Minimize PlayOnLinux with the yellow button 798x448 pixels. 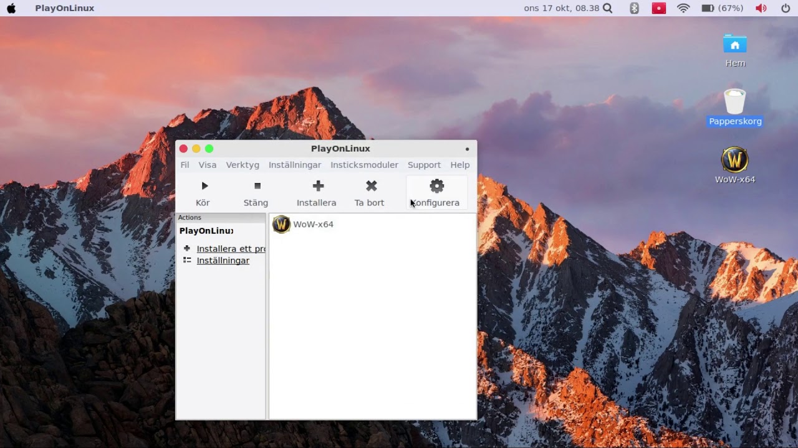[196, 149]
